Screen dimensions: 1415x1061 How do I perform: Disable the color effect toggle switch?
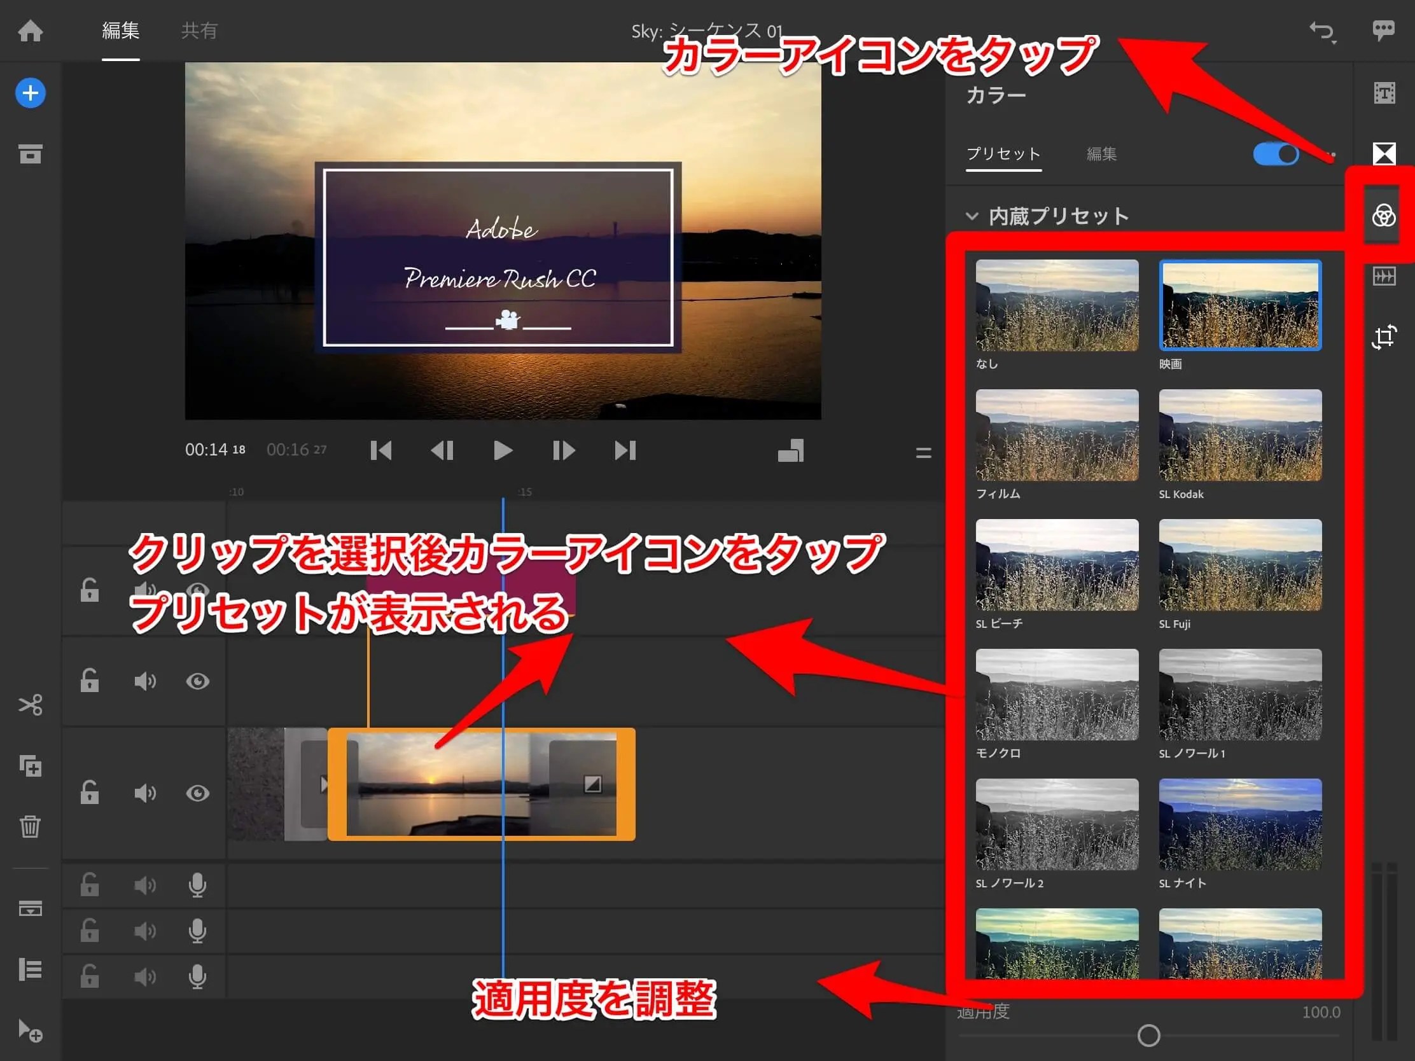tap(1276, 154)
